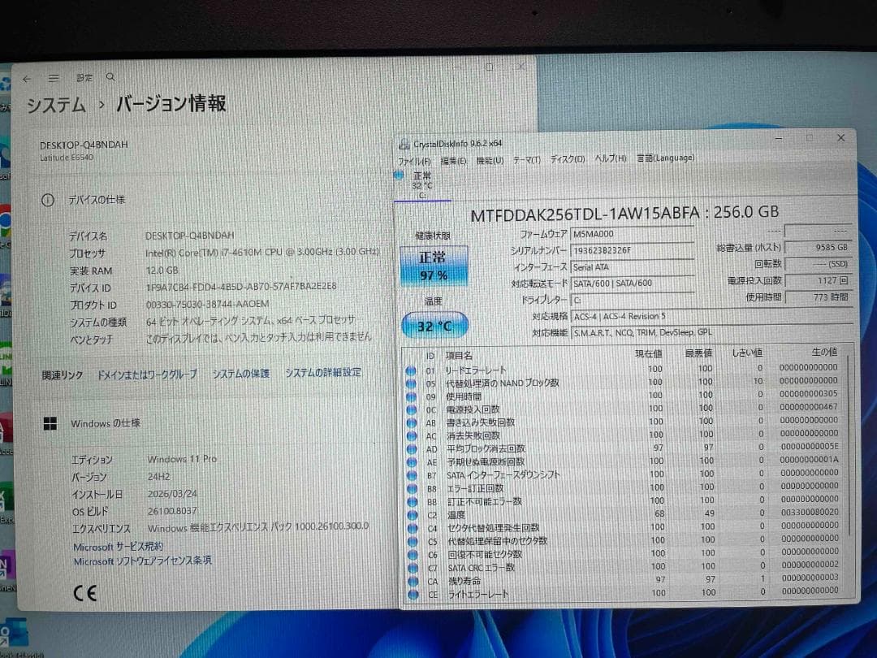Open the テーマ(T) menu
The image size is (877, 658).
point(526,158)
